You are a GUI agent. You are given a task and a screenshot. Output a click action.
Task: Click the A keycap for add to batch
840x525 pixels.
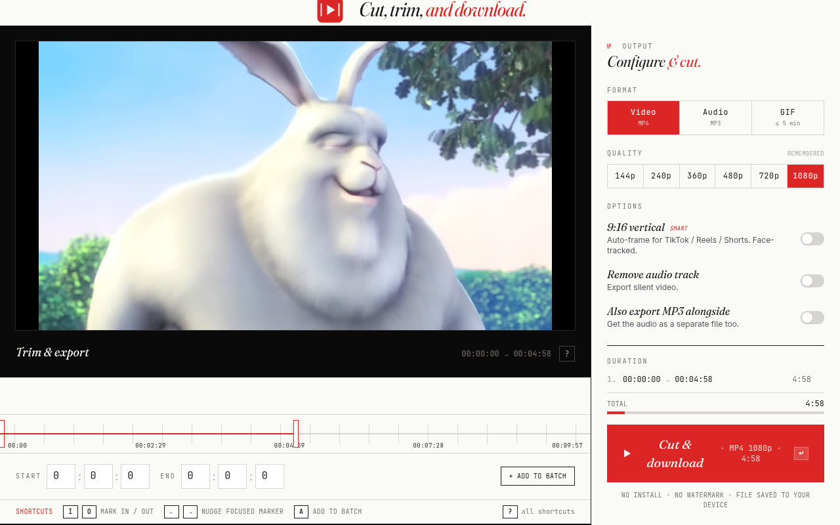301,512
